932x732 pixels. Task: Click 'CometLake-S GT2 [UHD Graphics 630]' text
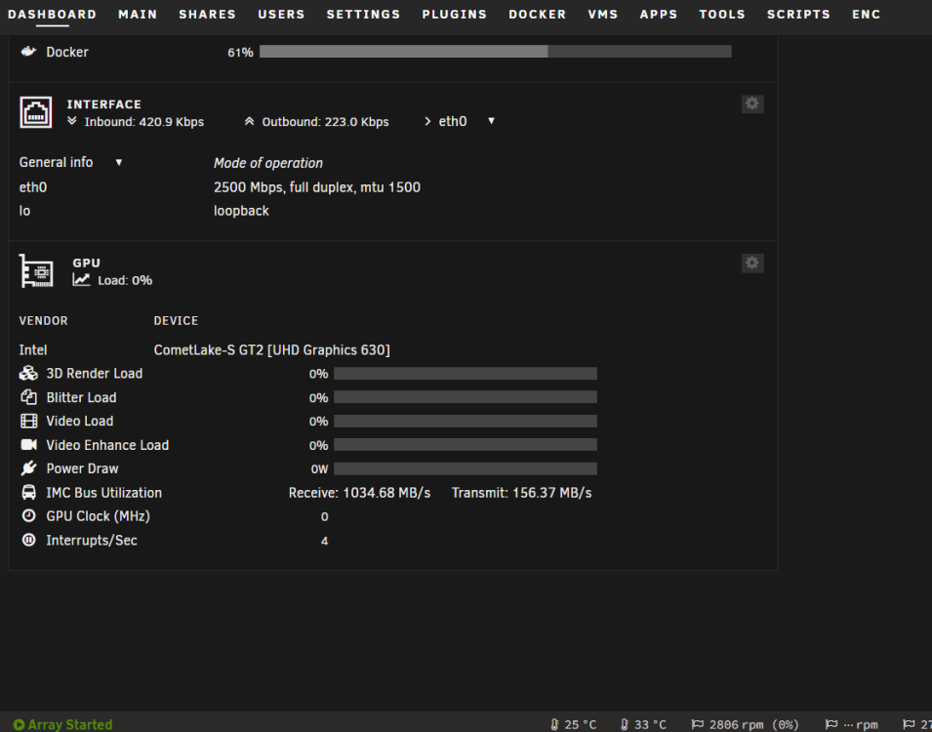[272, 349]
